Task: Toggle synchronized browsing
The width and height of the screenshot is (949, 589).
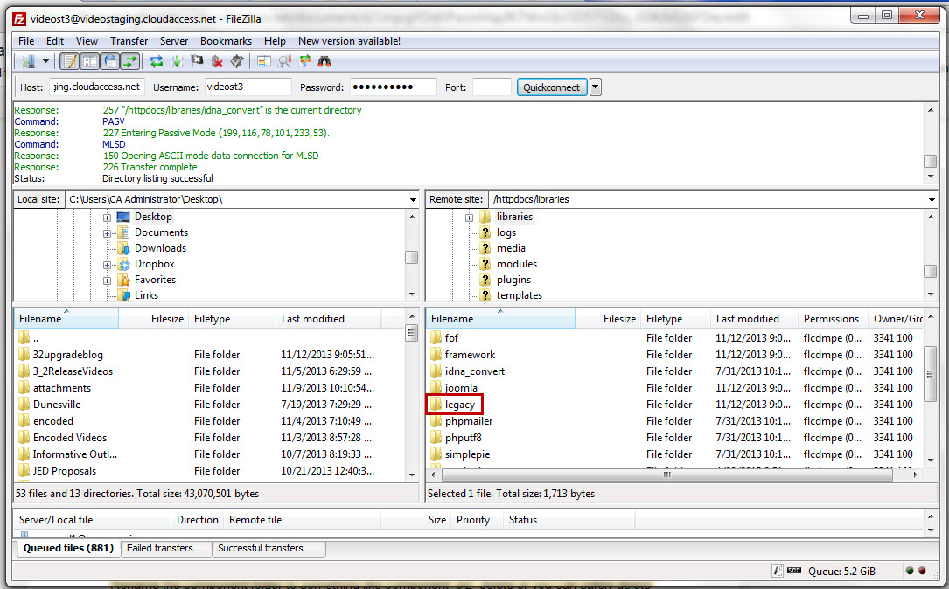Action: point(304,62)
